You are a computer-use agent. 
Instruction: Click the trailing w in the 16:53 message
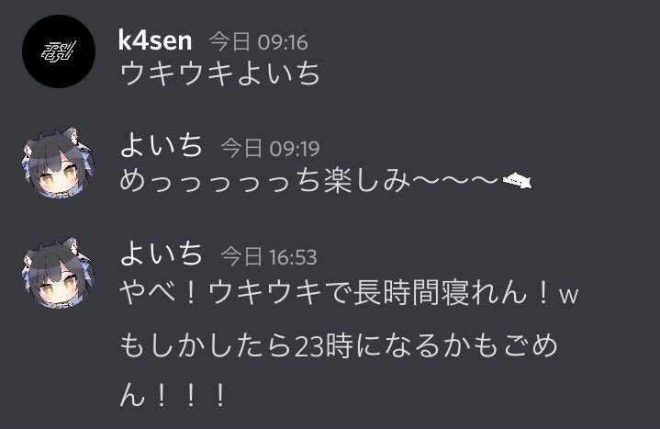(x=569, y=295)
